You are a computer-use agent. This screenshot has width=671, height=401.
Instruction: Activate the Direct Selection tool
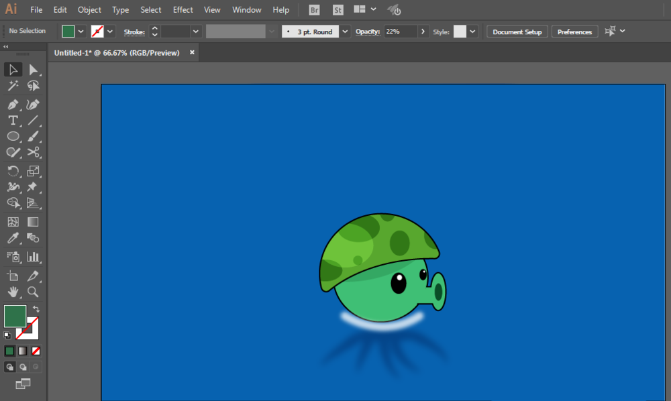pyautogui.click(x=33, y=70)
